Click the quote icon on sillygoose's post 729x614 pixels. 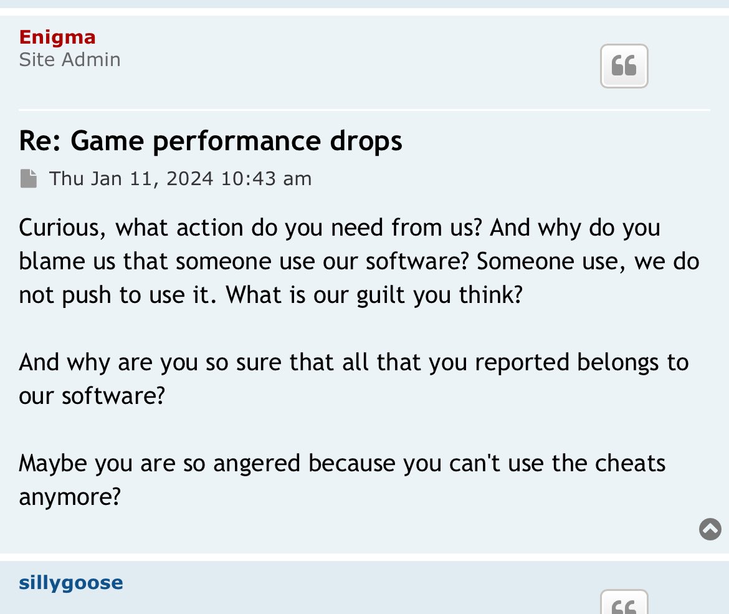[x=624, y=602]
